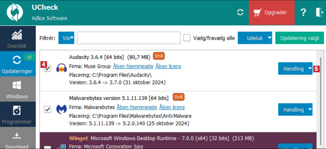326x149 pixels.
Task: Untick the Audacity update checkbox
Action: pos(47,68)
